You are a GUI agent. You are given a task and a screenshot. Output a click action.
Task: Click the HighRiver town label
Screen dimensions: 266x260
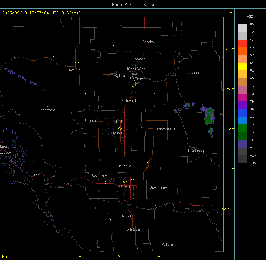click(132, 229)
